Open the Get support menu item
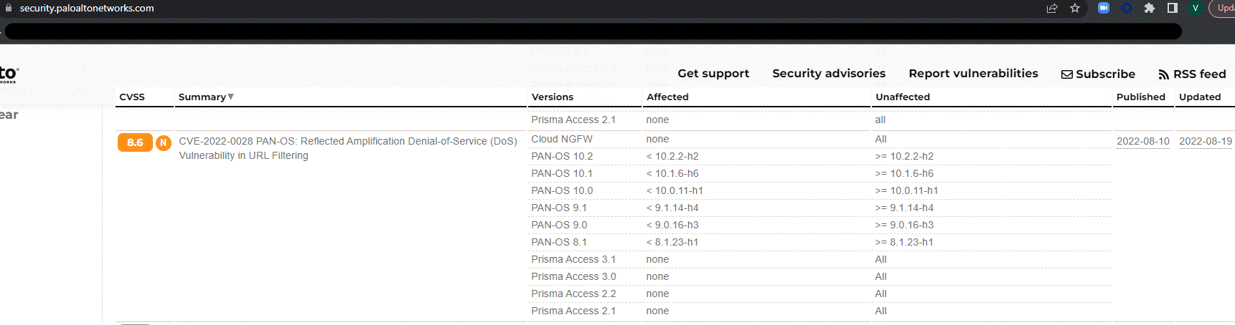Image resolution: width=1235 pixels, height=325 pixels. coord(713,73)
